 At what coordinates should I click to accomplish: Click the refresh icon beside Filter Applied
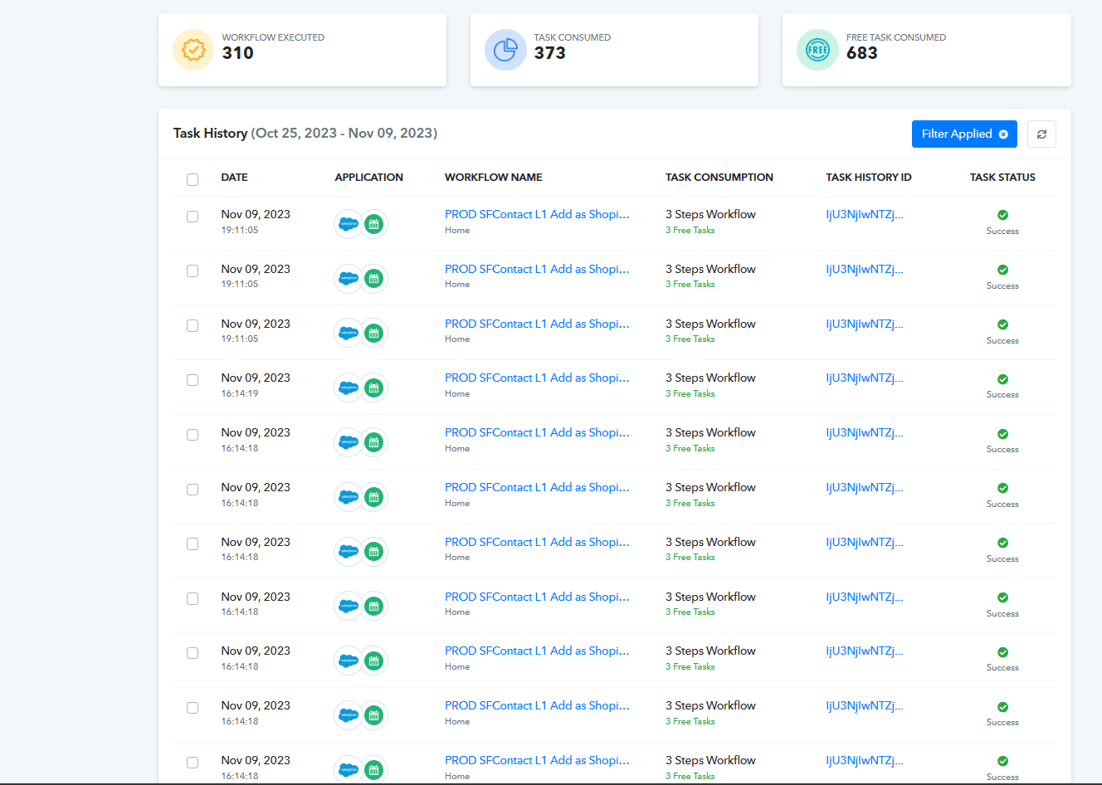click(x=1041, y=134)
